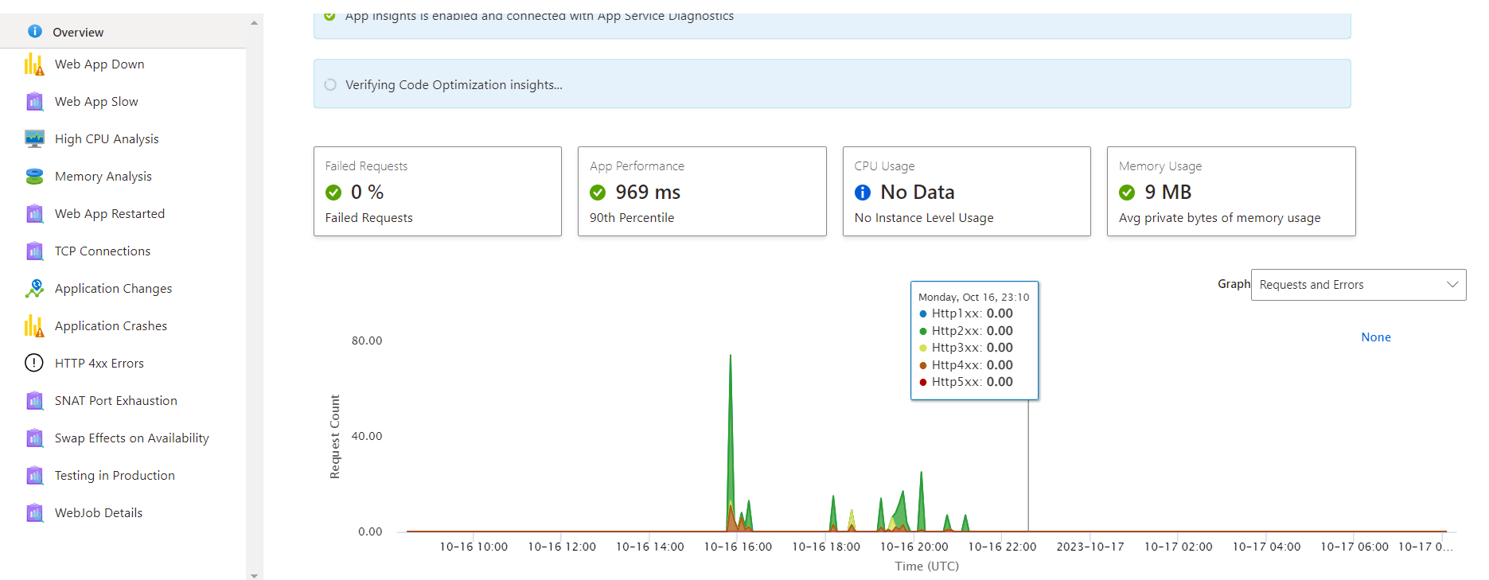Click the Monday, Oct 16, 23:10 tooltip header
Viewport: 1489px width, 580px height.
(974, 297)
